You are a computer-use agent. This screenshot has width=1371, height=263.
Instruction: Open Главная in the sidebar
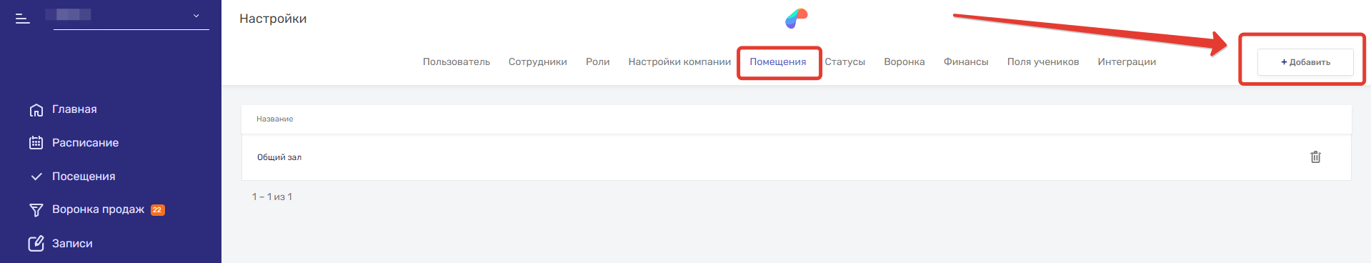pyautogui.click(x=74, y=109)
